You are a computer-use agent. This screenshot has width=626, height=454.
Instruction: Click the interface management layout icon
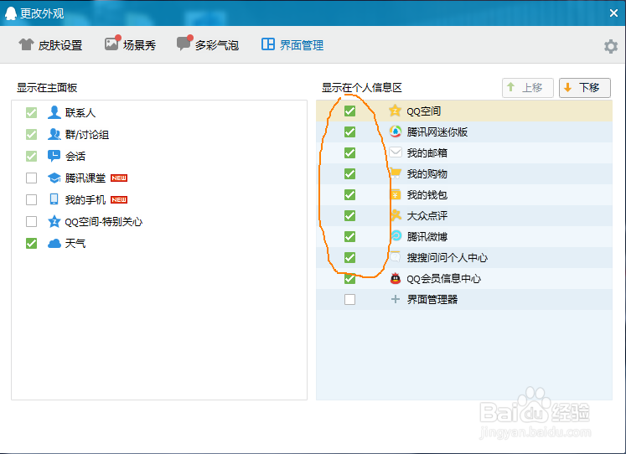tap(268, 44)
